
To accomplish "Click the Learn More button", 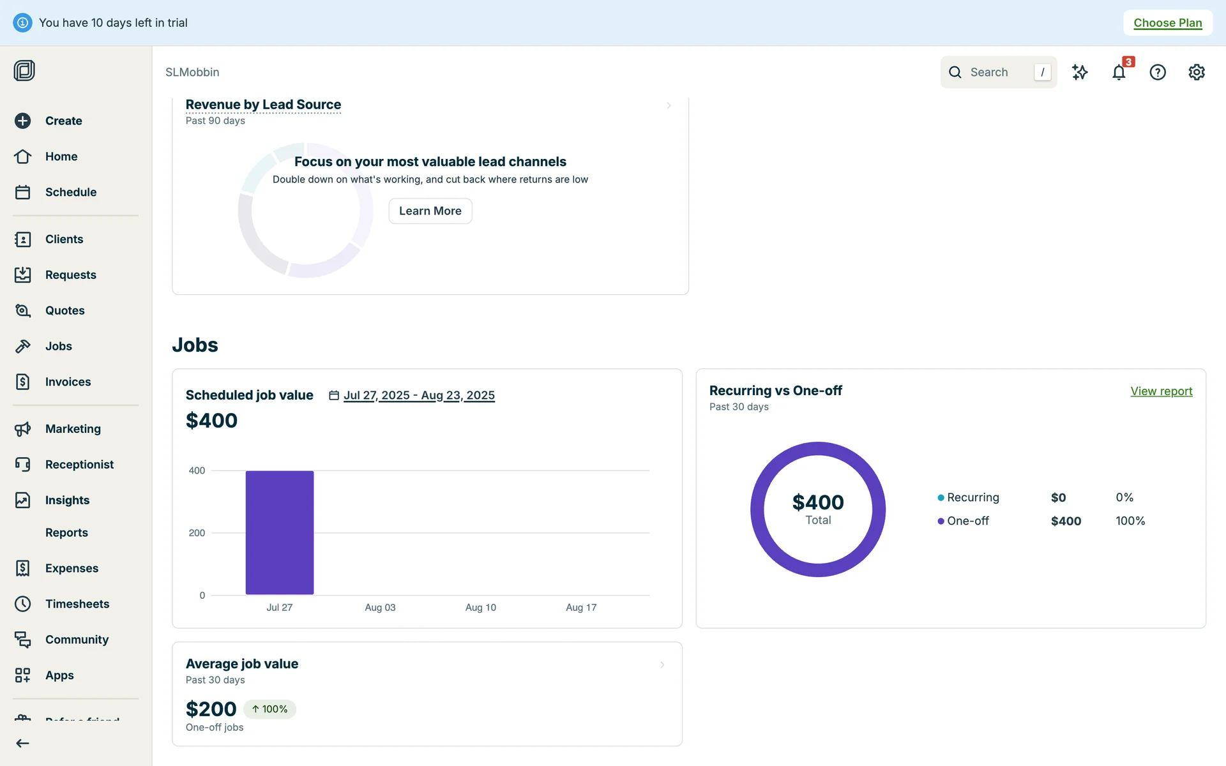I will (430, 211).
